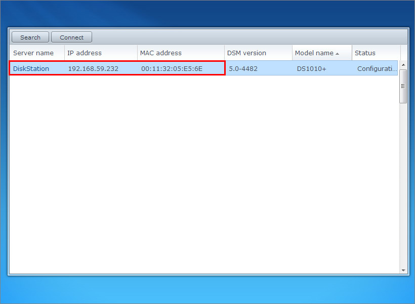Image resolution: width=415 pixels, height=304 pixels.
Task: Select IP address 192.168.59.232
Action: pos(93,68)
